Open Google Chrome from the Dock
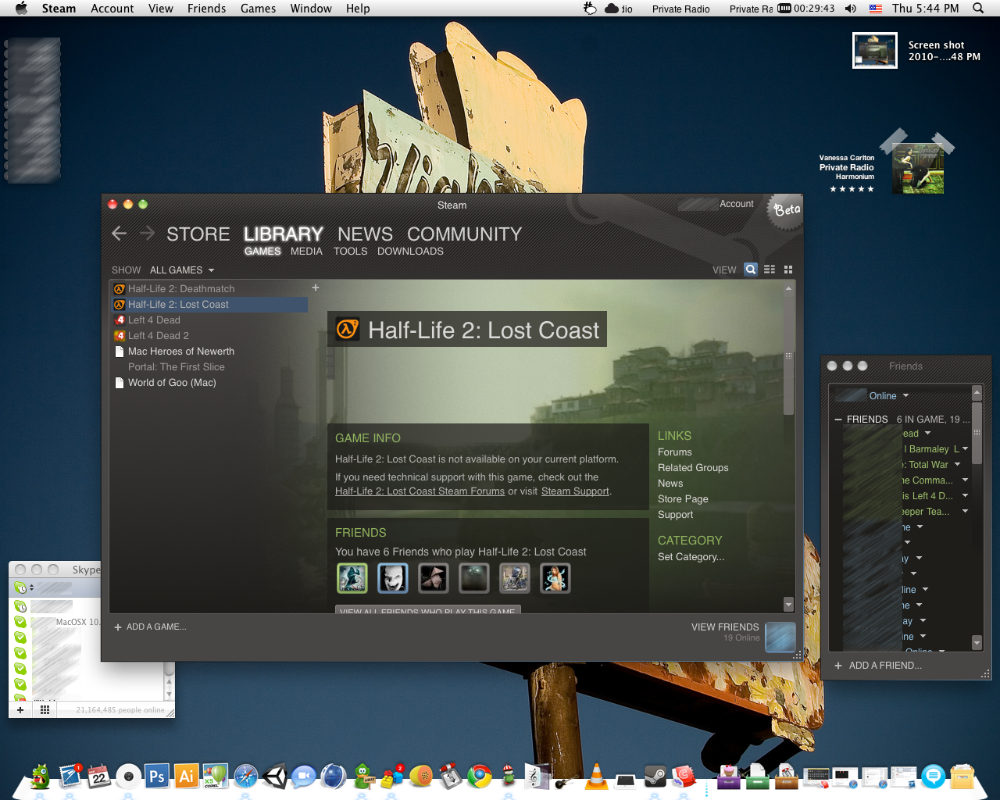 click(480, 777)
